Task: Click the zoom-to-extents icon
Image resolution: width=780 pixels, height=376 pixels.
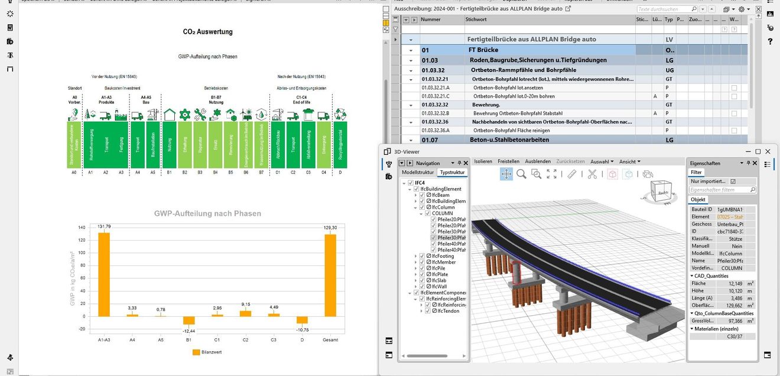Action: click(x=551, y=174)
